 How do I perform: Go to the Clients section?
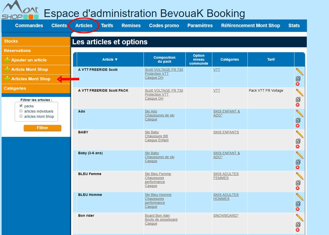pyautogui.click(x=59, y=26)
